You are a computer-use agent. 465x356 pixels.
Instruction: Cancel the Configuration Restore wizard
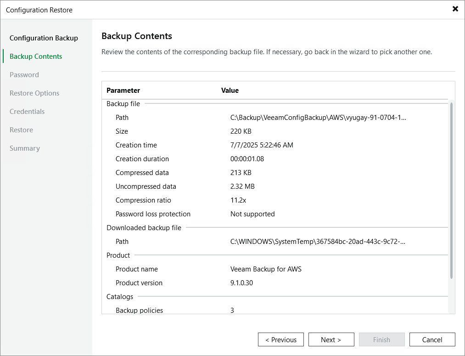click(432, 339)
